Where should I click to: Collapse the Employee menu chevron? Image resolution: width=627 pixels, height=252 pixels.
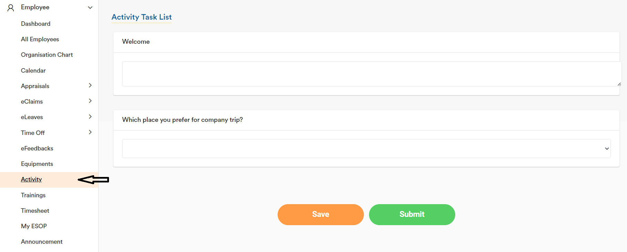pos(90,8)
